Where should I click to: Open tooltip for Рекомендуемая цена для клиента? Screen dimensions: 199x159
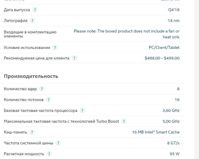(74, 58)
